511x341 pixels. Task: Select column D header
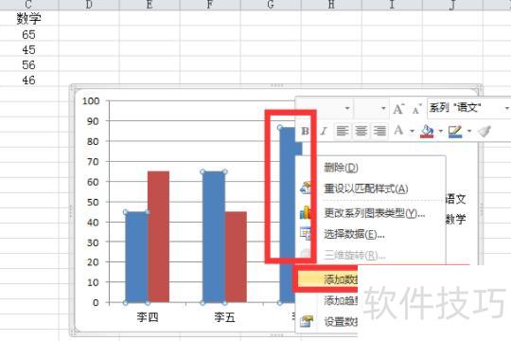tap(89, 5)
